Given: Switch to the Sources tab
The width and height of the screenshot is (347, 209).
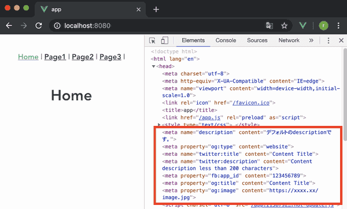Looking at the screenshot, I should [257, 40].
